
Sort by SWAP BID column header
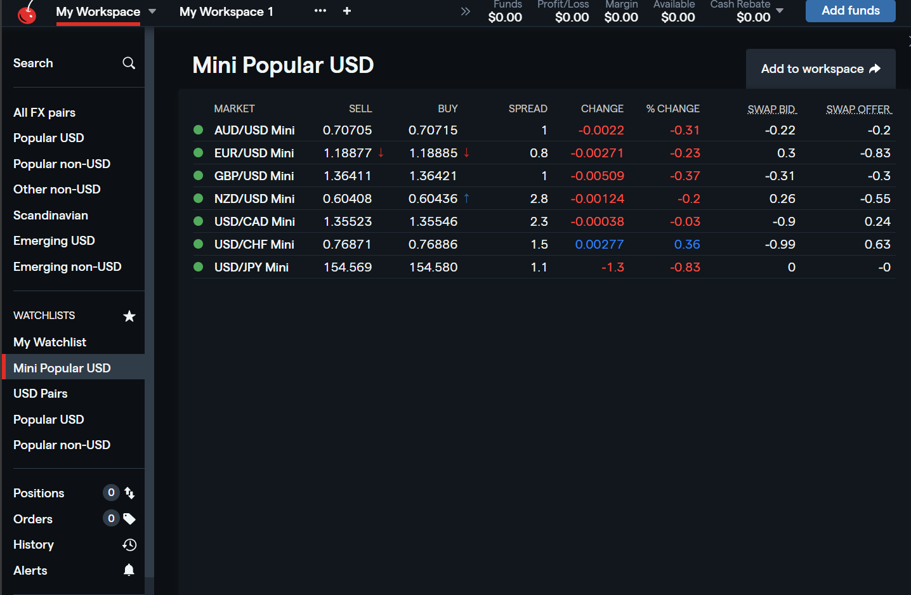point(771,109)
